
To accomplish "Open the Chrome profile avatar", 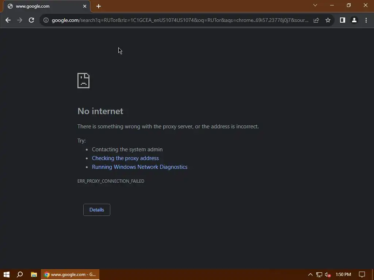I will click(354, 20).
